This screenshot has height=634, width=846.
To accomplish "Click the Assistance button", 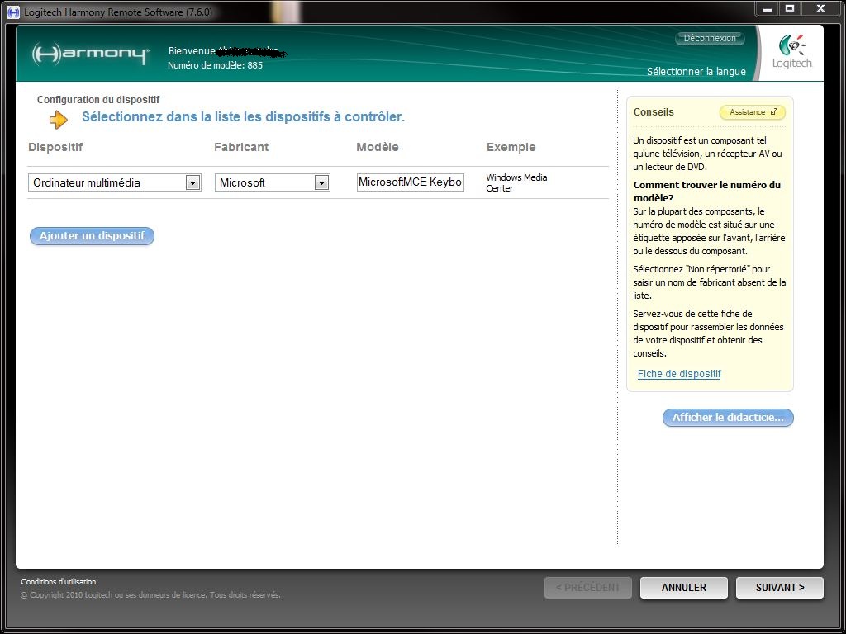I will (x=753, y=112).
